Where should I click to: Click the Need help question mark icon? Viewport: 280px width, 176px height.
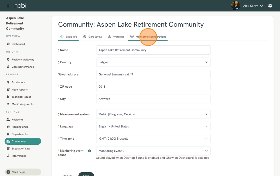8,172
